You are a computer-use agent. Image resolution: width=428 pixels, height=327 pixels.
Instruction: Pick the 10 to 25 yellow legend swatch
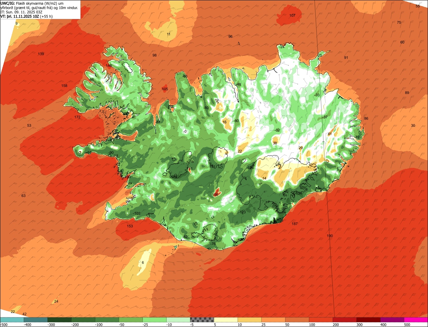click(x=249, y=320)
